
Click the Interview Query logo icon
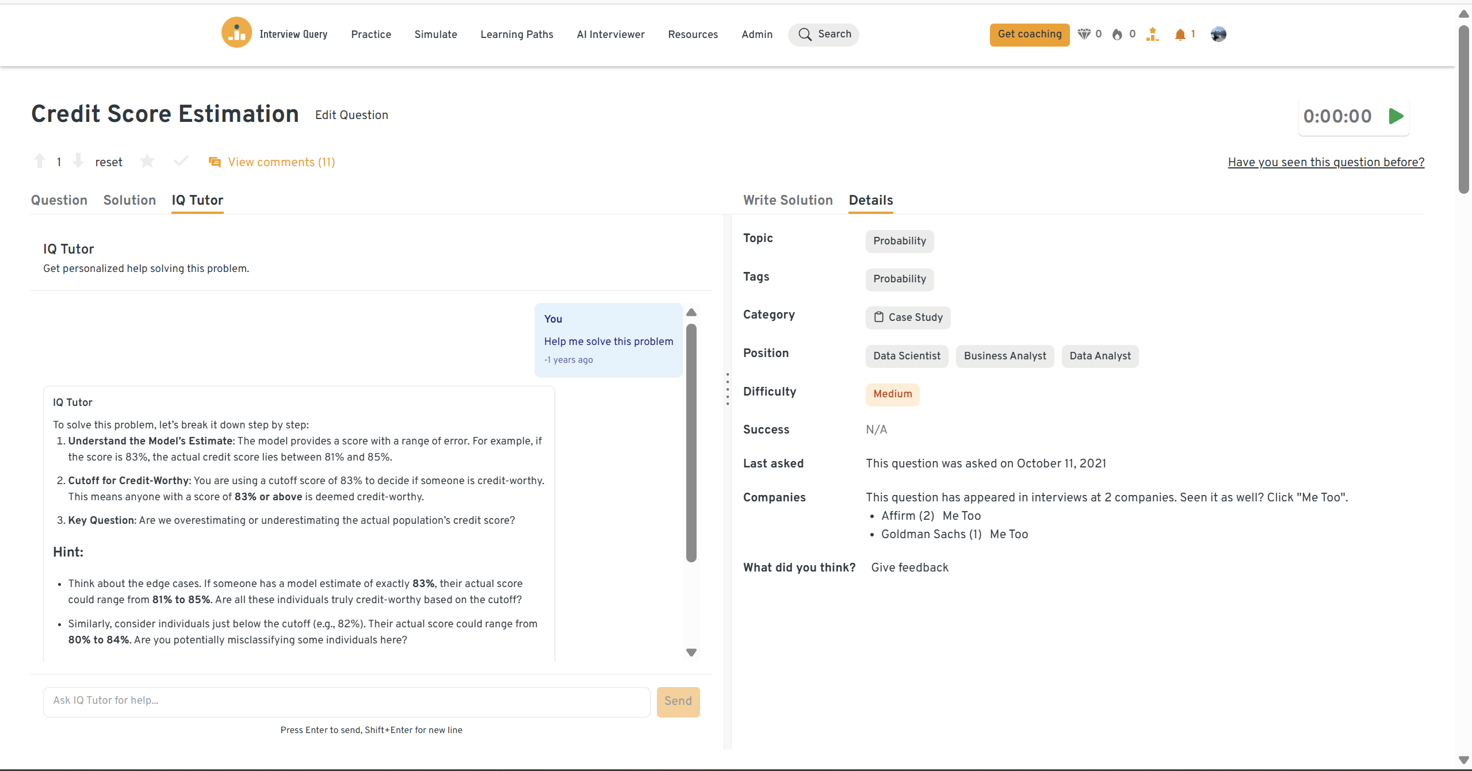coord(236,33)
